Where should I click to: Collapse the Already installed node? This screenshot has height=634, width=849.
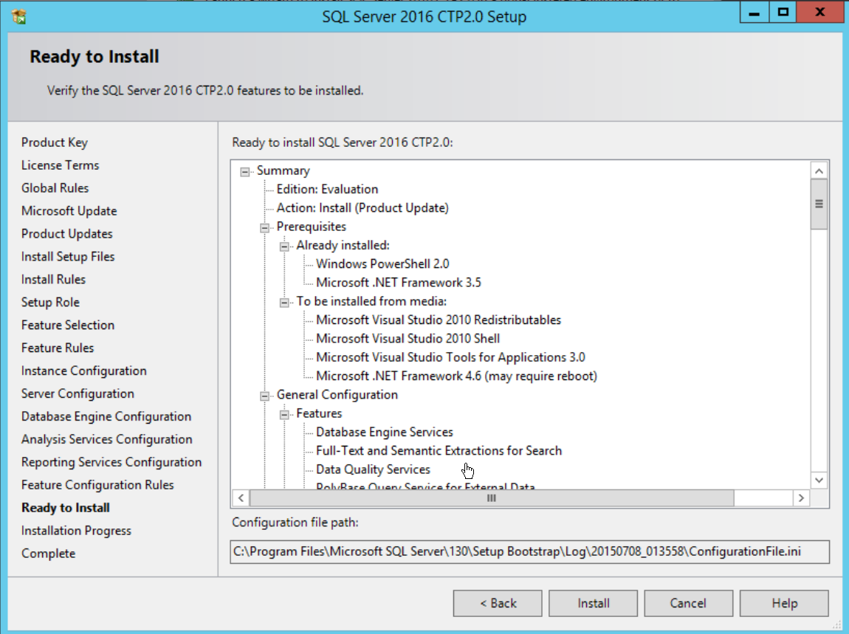point(284,247)
